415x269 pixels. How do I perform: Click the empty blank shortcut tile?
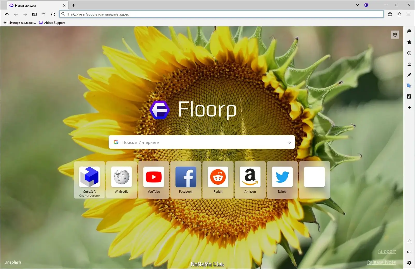(x=314, y=180)
